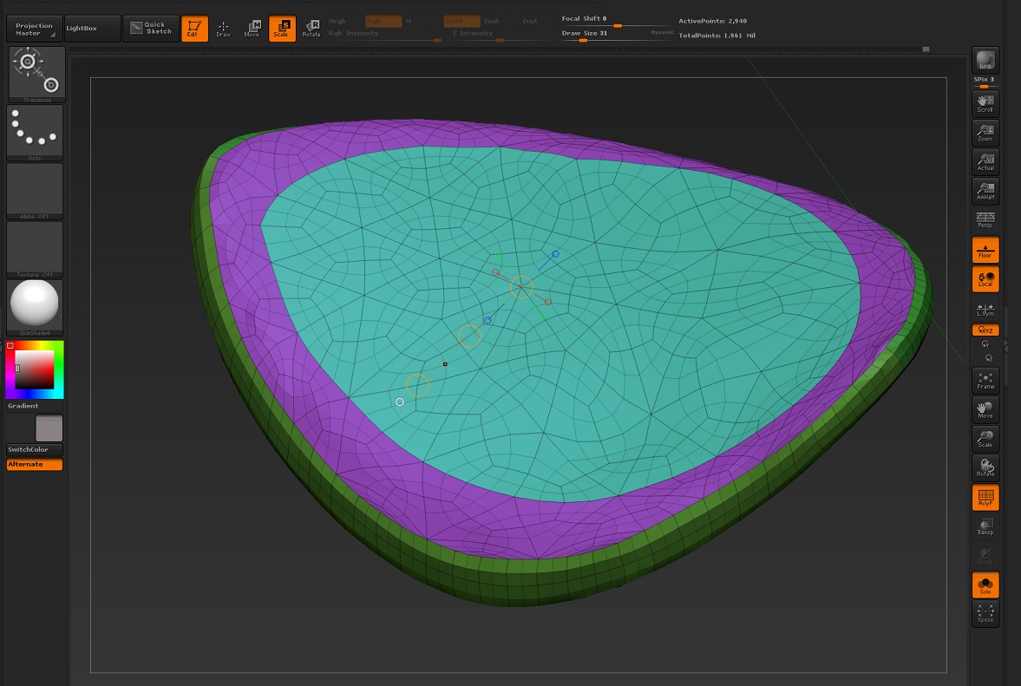Toggle the Zadd sculpt mode
The height and width of the screenshot is (686, 1021).
click(x=461, y=22)
